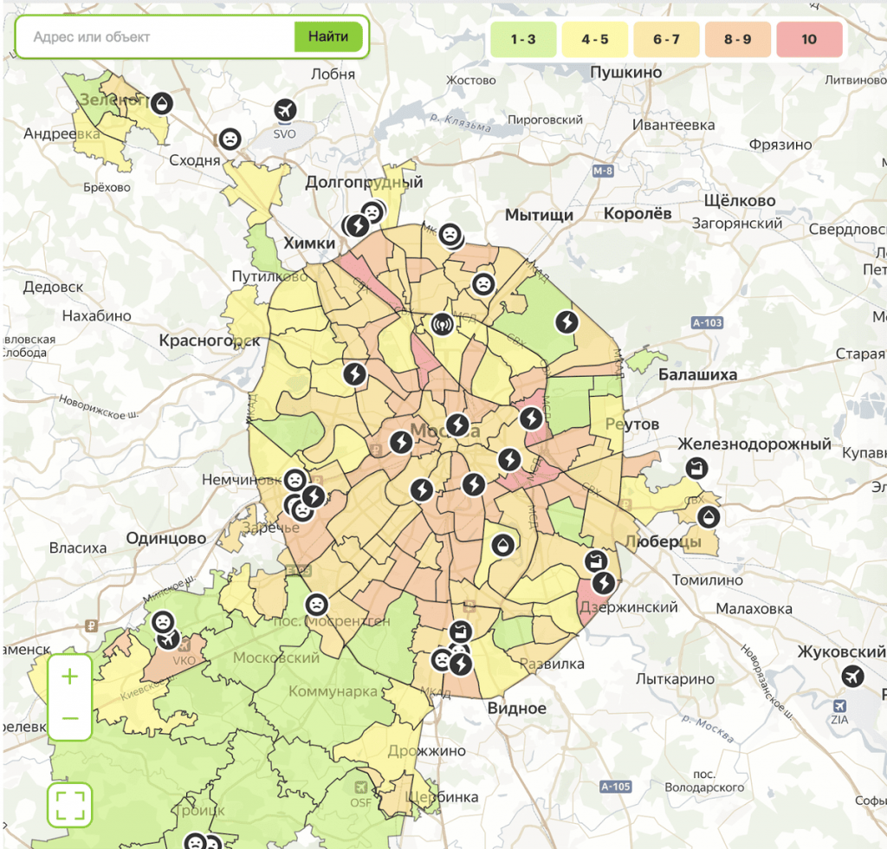The height and width of the screenshot is (849, 887).
Task: Open fullscreen map view button
Action: [x=70, y=805]
